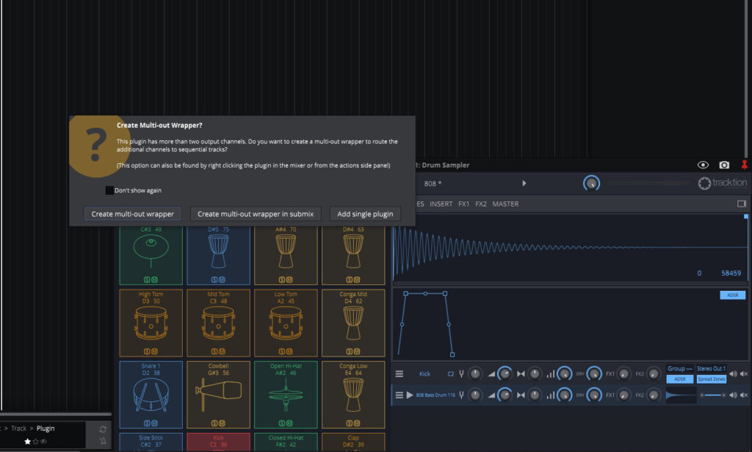Trigger the Low Tom drum pad

(286, 323)
